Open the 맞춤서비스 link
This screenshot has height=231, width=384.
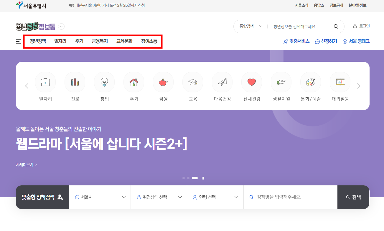point(296,41)
